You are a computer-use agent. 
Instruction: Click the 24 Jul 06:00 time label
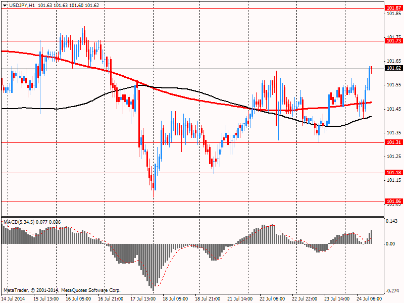369,298
